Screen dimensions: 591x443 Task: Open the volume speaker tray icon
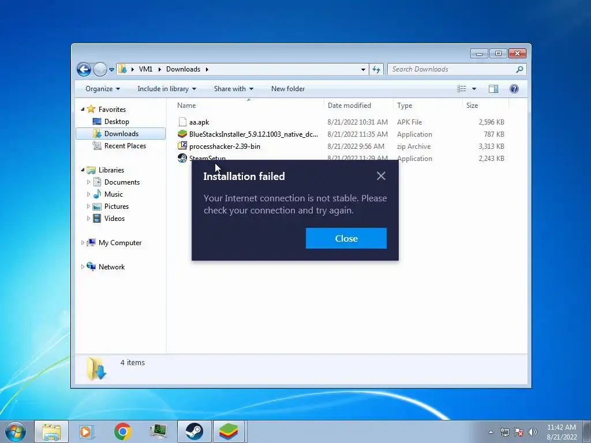pos(533,432)
